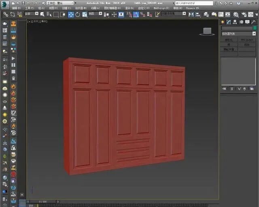
Task: Open the 编辑(E) Edit menu
Action: (16, 8)
